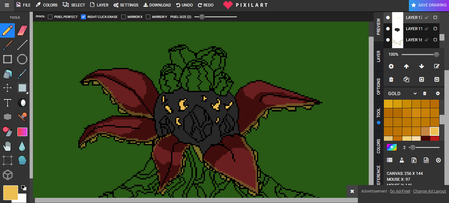
Task: Enable the Mirror X checkbox
Action: pyautogui.click(x=123, y=17)
